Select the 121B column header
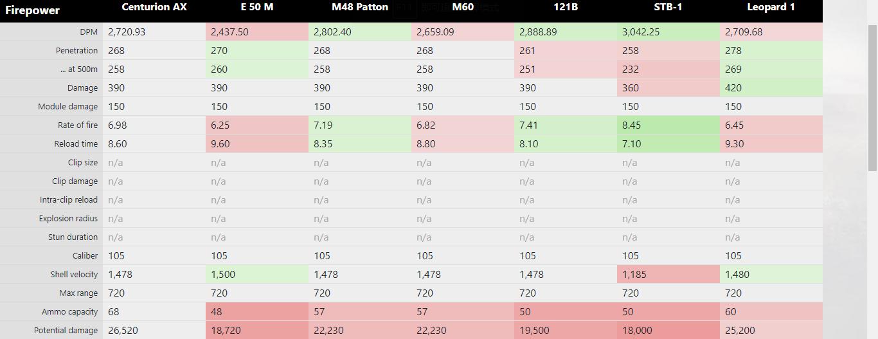The width and height of the screenshot is (878, 339). click(566, 8)
